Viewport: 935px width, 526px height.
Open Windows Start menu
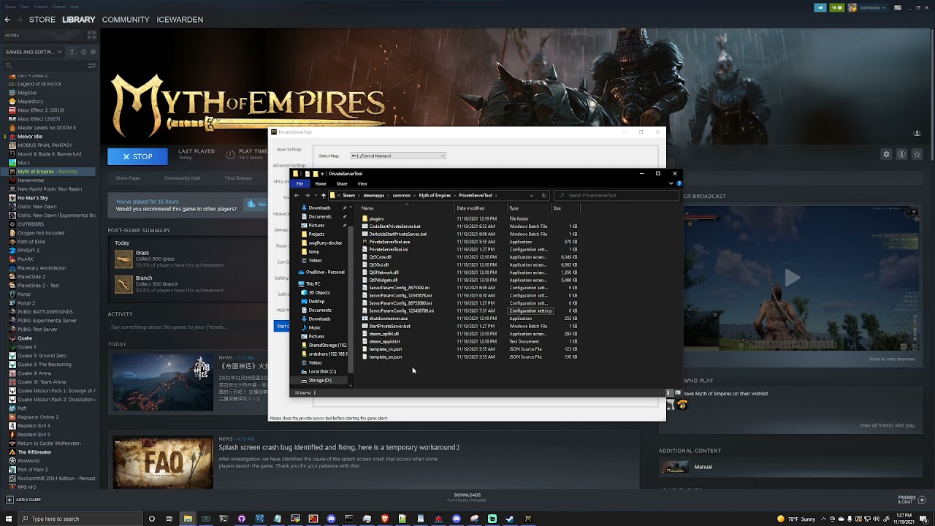(9, 519)
